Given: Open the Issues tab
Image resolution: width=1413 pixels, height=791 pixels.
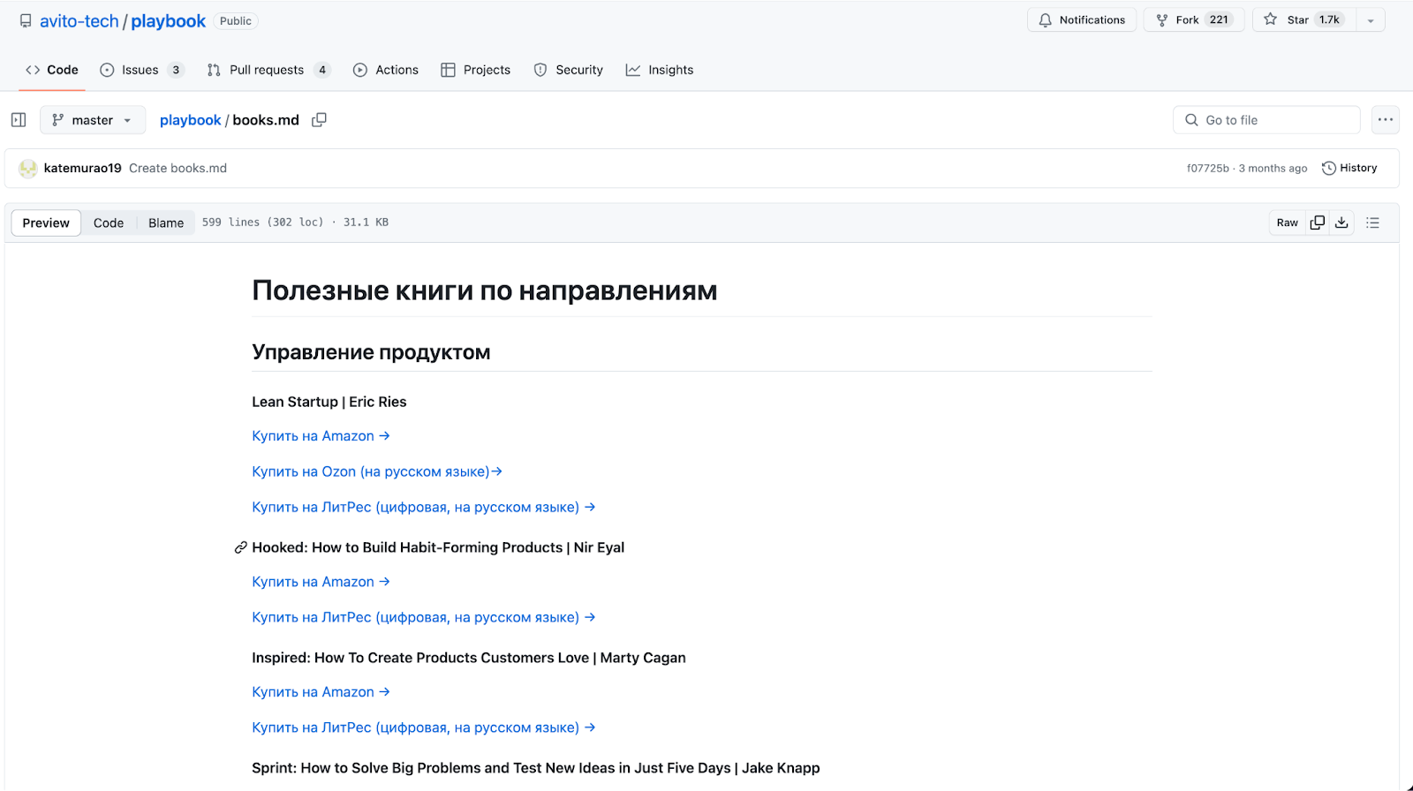Looking at the screenshot, I should (141, 70).
